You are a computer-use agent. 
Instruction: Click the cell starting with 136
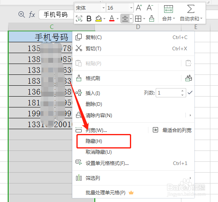(41, 91)
